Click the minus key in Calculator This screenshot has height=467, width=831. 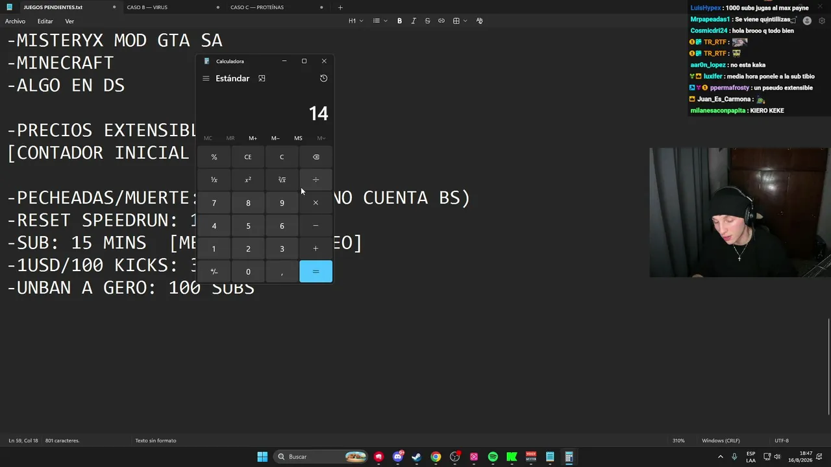pos(316,226)
